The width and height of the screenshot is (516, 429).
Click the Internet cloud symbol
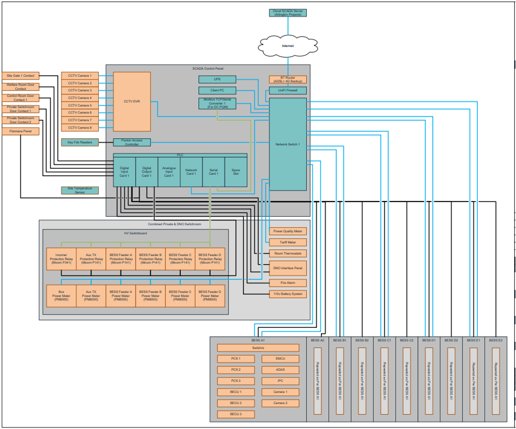[x=287, y=46]
